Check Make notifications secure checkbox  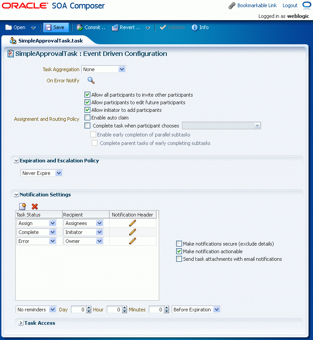point(179,244)
